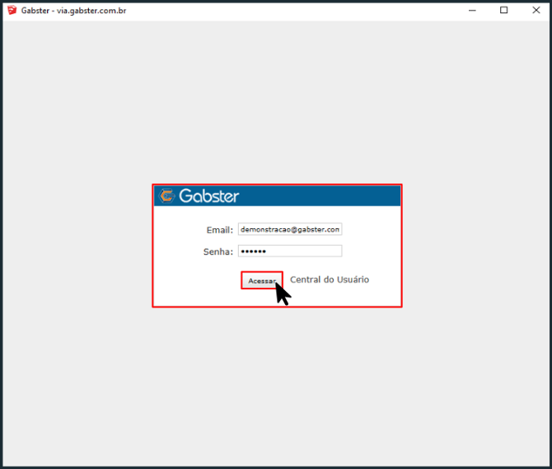Click the orange Gabster logo emblem

click(x=166, y=196)
